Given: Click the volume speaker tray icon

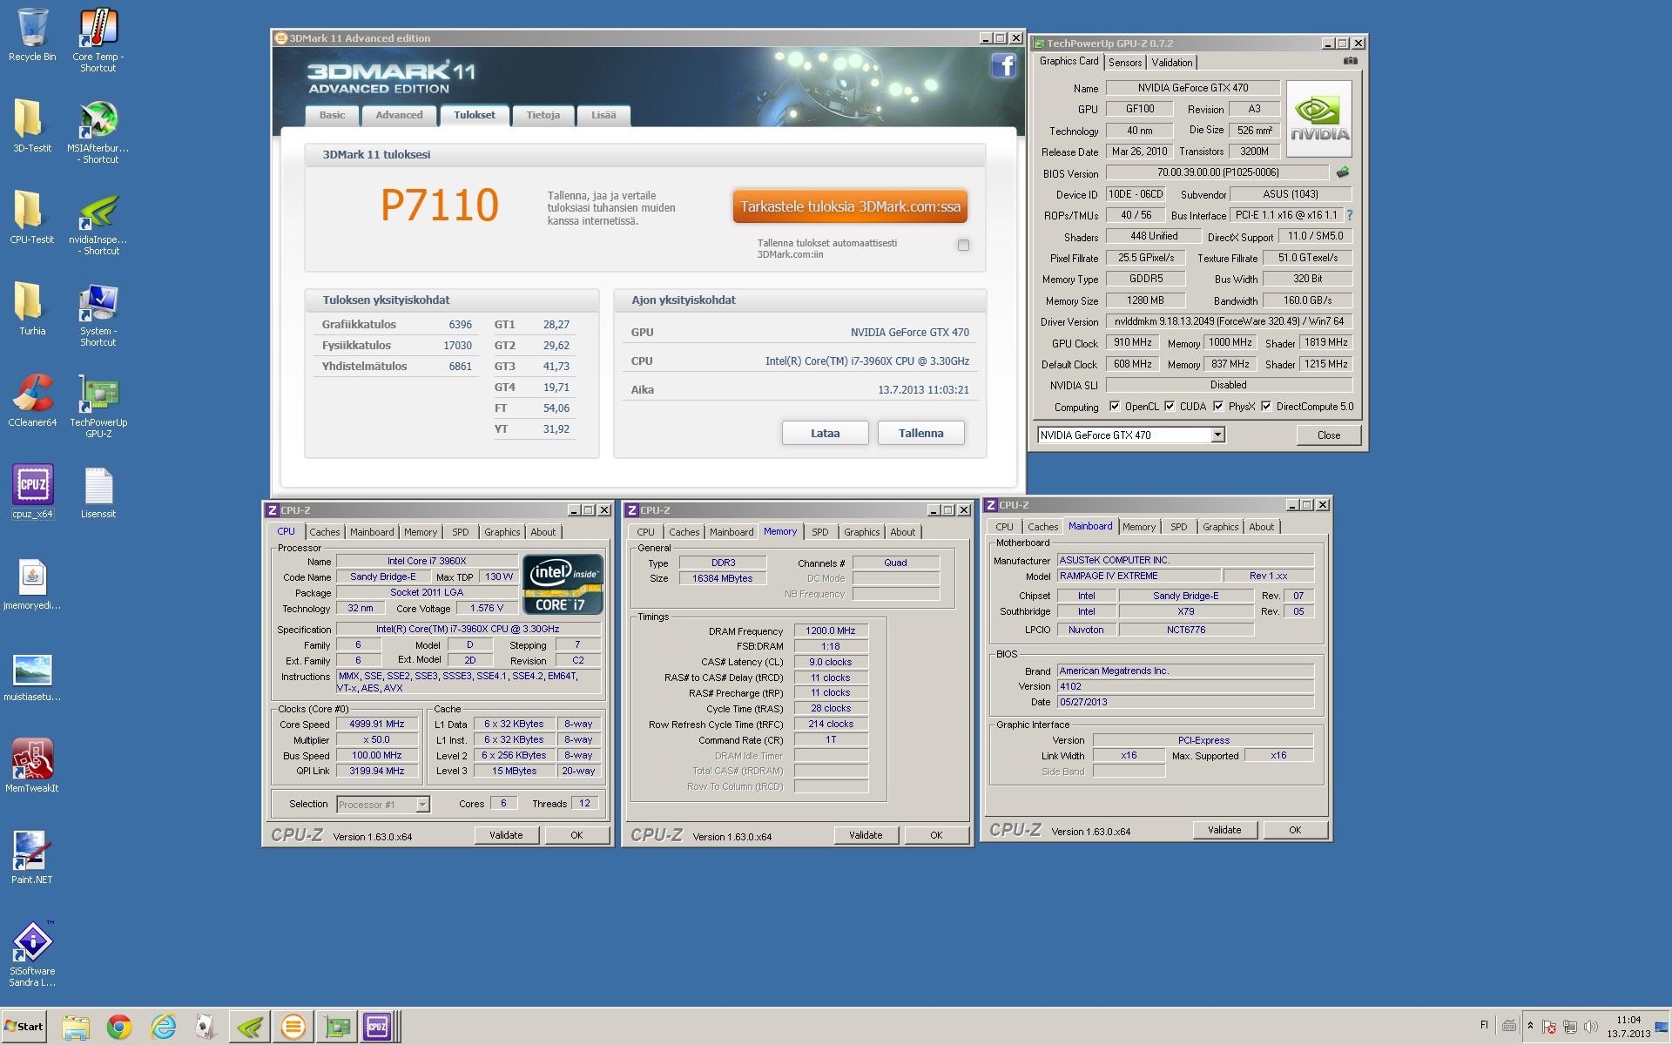Looking at the screenshot, I should pos(1591,1027).
